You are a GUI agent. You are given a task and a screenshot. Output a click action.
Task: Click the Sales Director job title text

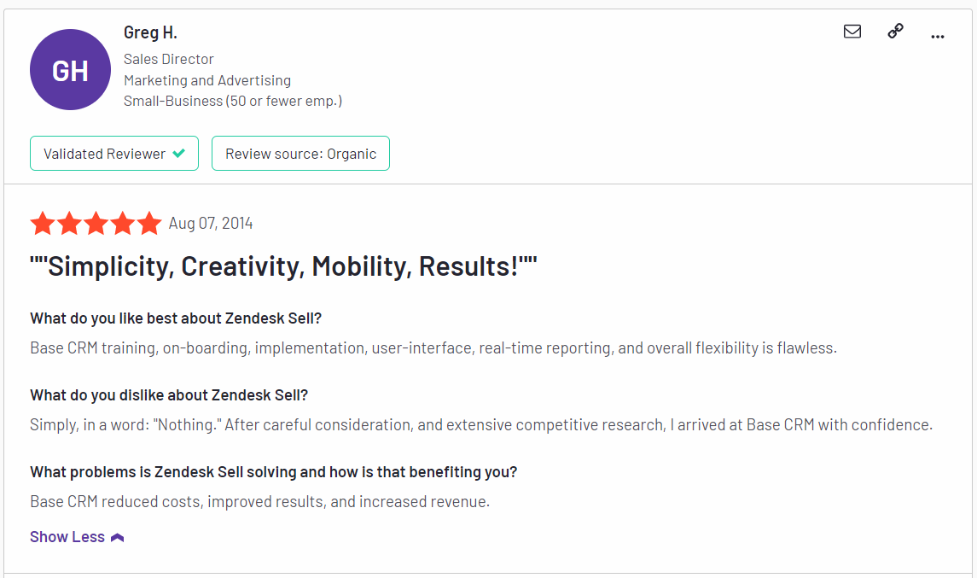tap(168, 59)
